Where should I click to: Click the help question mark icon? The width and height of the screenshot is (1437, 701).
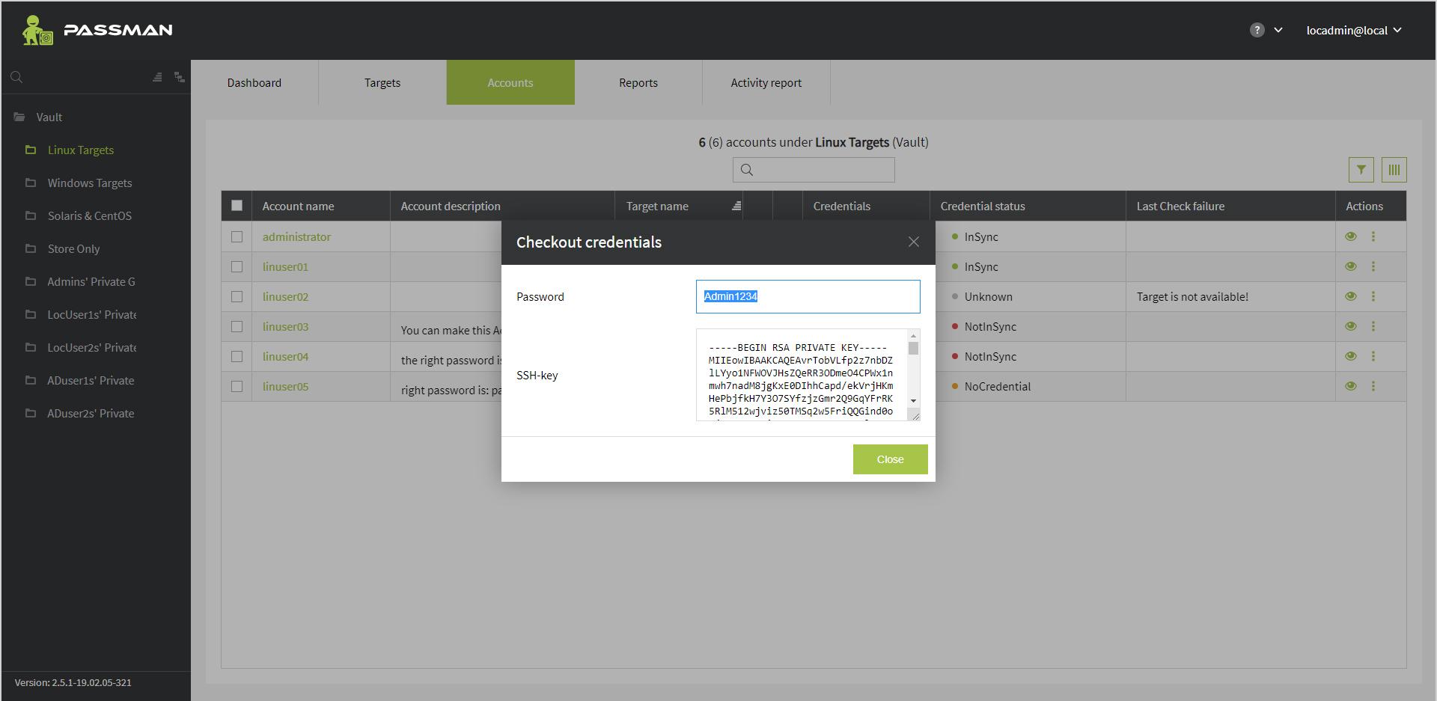click(1257, 30)
